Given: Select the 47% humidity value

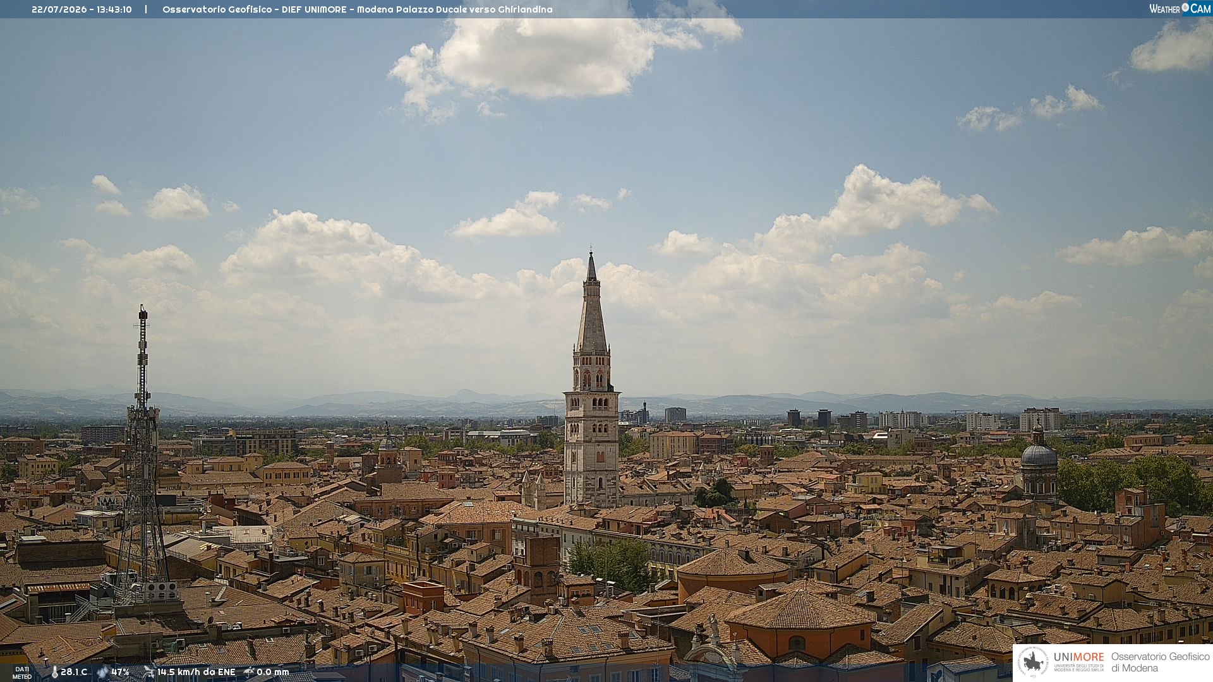Looking at the screenshot, I should 120,673.
